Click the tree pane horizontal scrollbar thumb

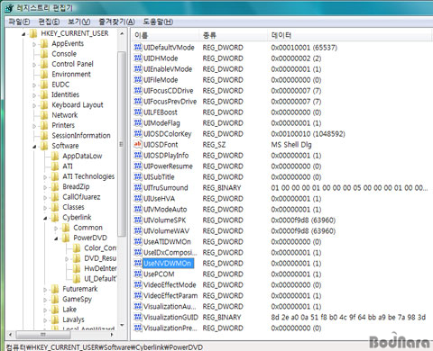click(x=43, y=334)
